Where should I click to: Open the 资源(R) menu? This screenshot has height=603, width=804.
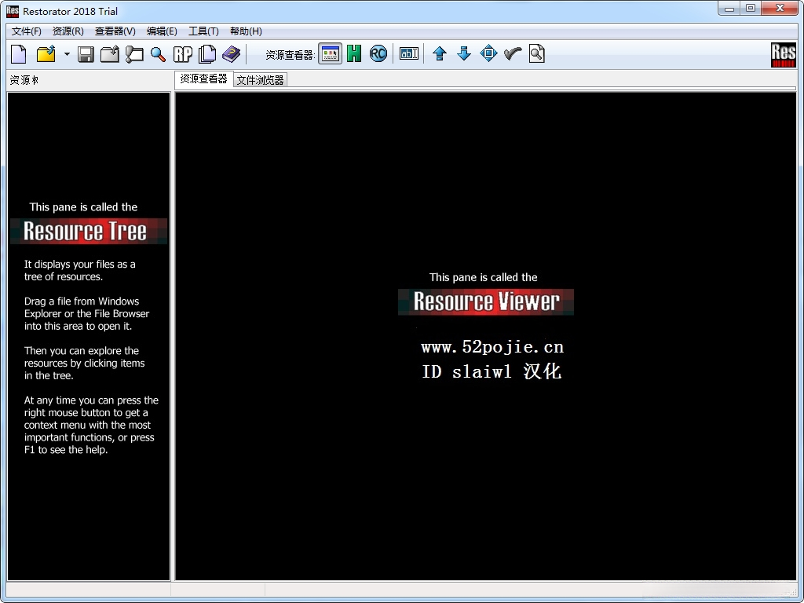[x=68, y=31]
